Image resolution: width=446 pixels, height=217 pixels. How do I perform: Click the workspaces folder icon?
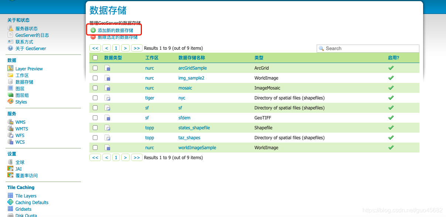click(x=10, y=75)
